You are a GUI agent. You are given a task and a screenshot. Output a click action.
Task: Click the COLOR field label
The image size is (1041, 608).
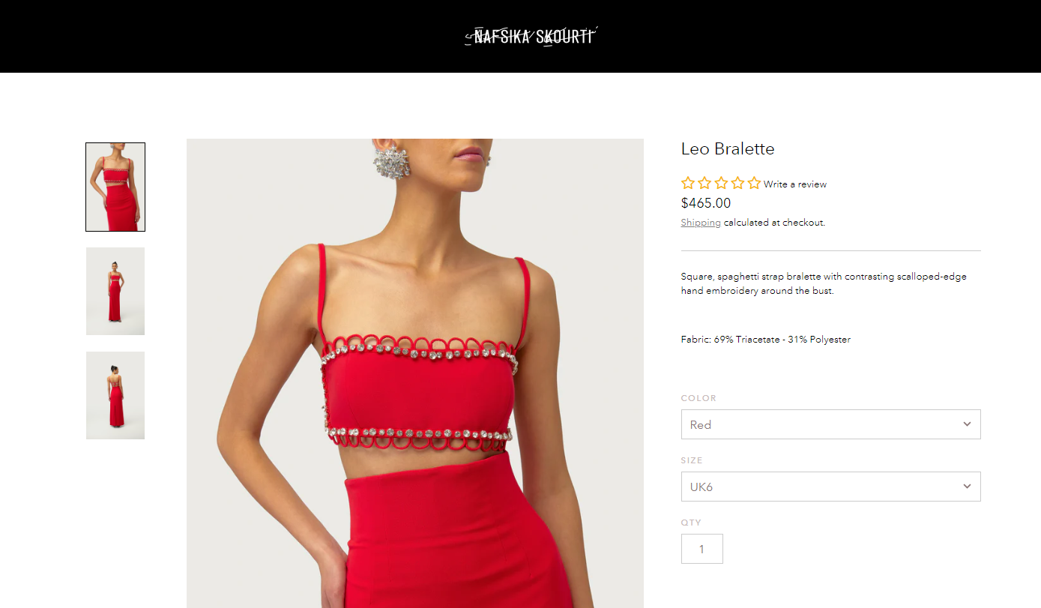tap(698, 398)
